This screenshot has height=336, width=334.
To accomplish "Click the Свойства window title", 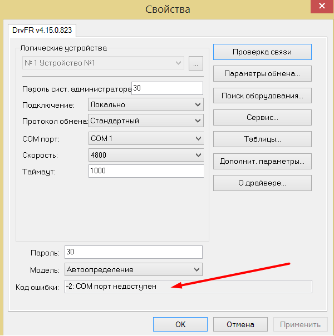I will click(x=168, y=9).
